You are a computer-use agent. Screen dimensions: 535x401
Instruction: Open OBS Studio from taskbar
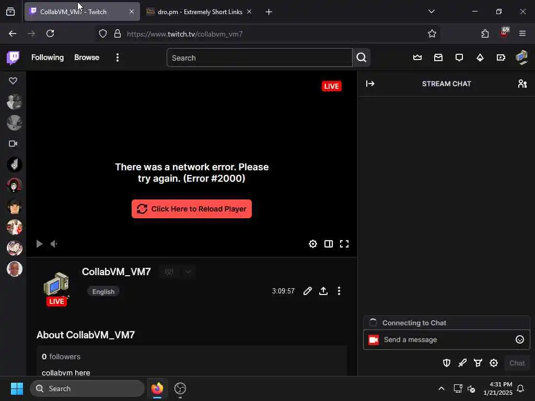point(180,388)
